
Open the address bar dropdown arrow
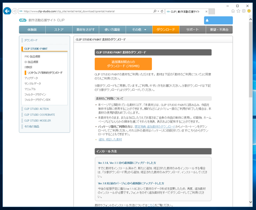click(x=158, y=11)
